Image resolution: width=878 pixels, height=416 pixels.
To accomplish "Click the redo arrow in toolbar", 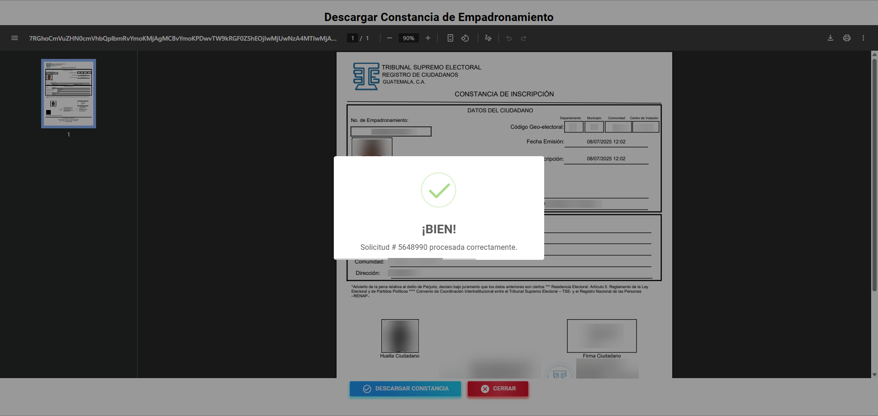I will pyautogui.click(x=524, y=38).
